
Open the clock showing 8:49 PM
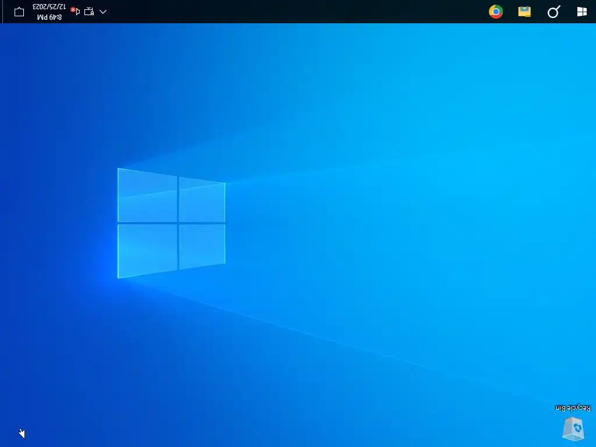point(49,17)
